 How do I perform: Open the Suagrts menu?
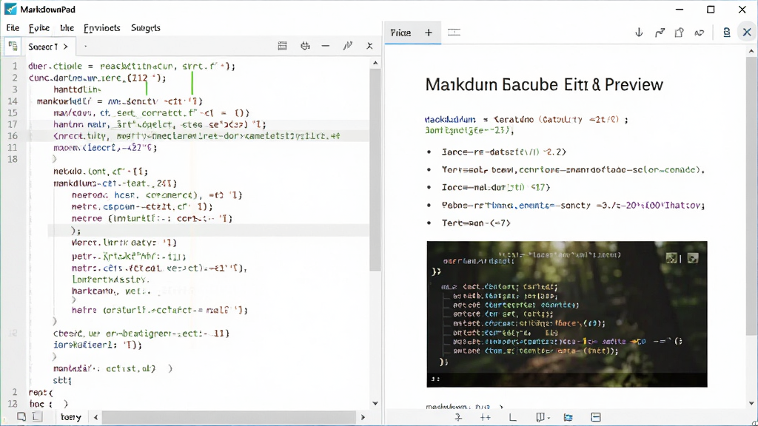click(146, 28)
